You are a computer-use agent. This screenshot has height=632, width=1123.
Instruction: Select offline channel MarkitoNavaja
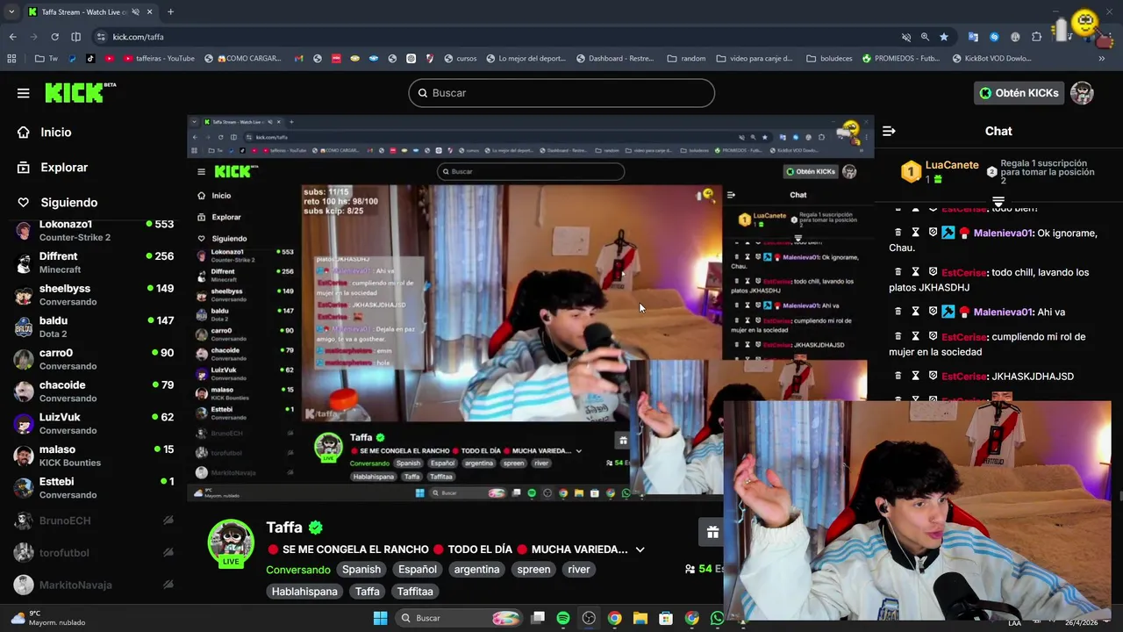(x=94, y=585)
